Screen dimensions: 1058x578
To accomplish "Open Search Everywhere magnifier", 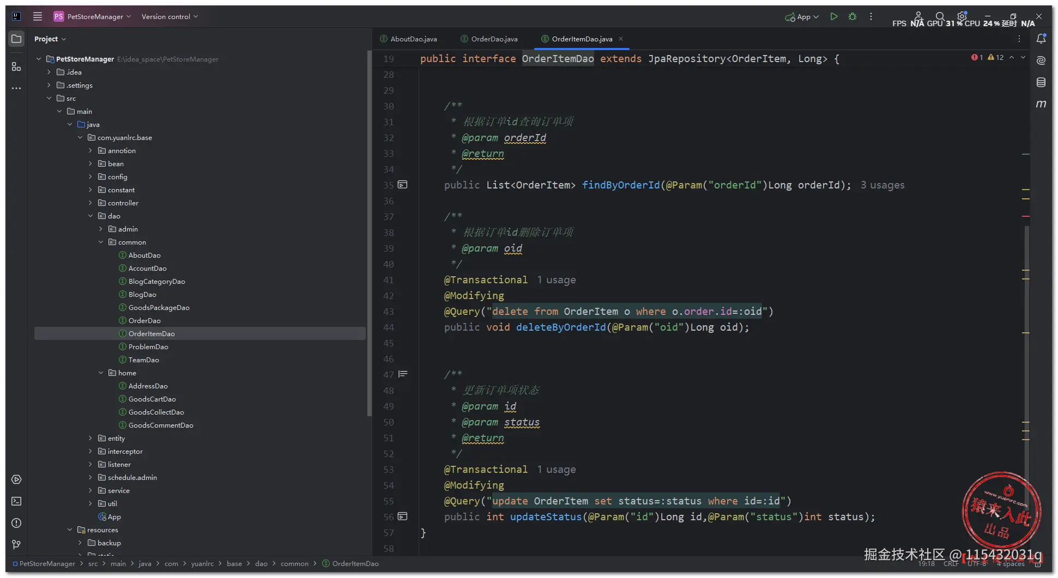I will point(940,16).
